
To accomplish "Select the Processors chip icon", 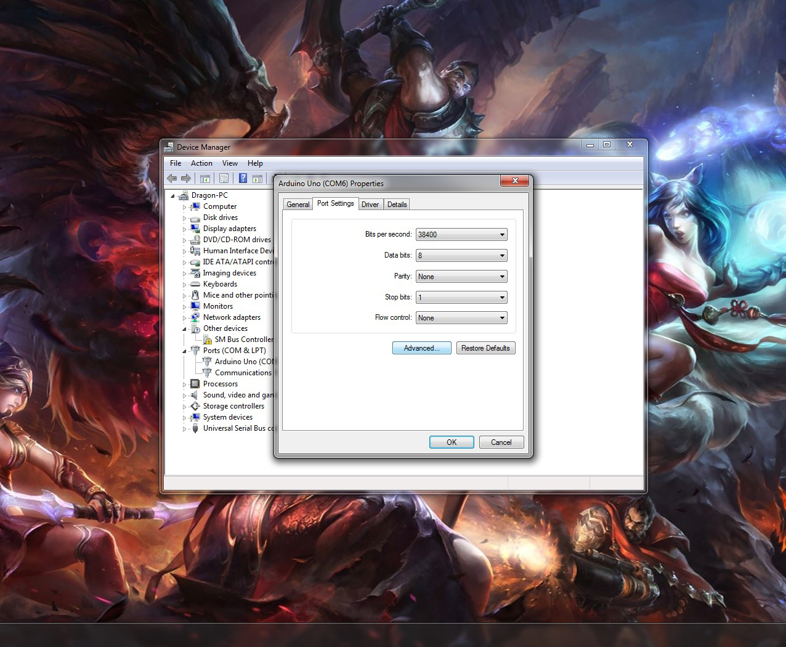I will tap(195, 384).
